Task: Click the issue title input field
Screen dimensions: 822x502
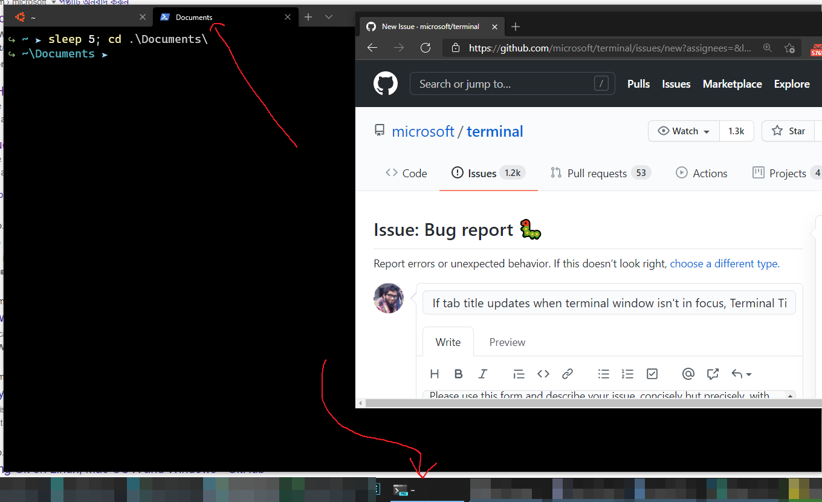Action: coord(609,303)
